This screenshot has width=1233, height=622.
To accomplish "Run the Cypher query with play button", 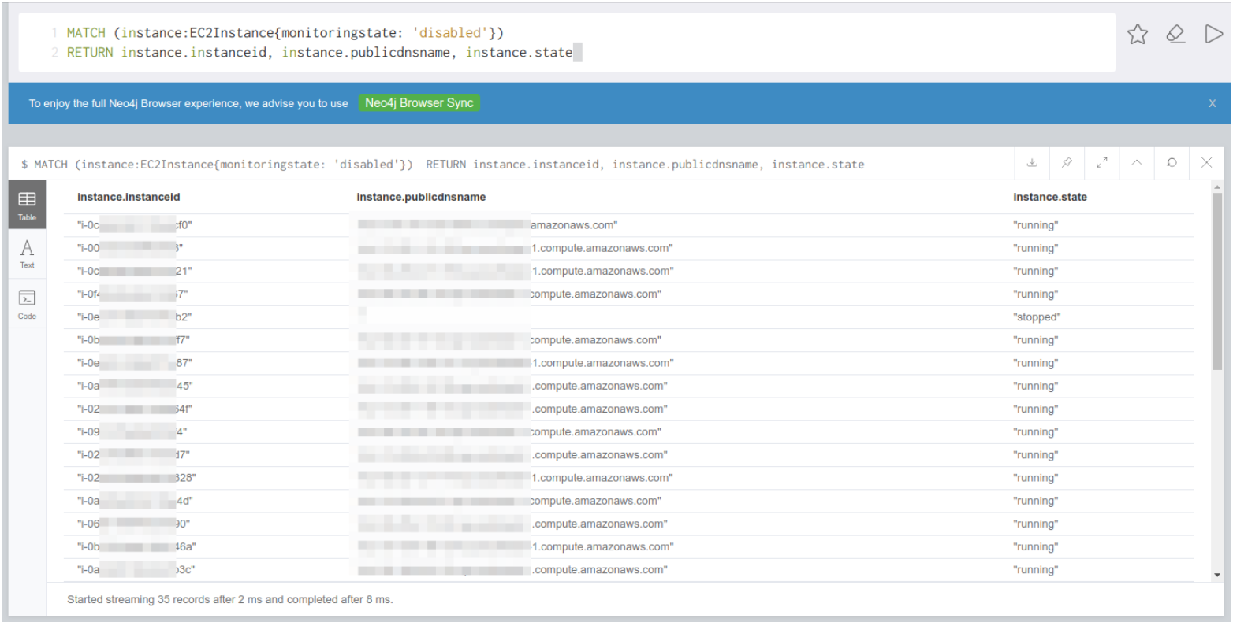I will point(1213,34).
